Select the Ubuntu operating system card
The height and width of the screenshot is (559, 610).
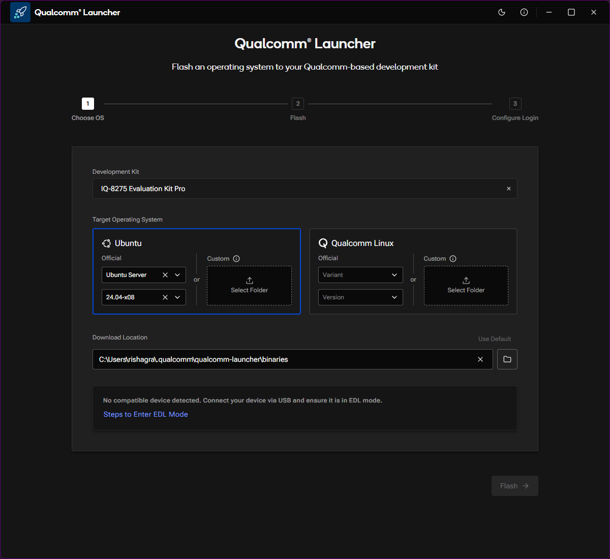tap(197, 271)
